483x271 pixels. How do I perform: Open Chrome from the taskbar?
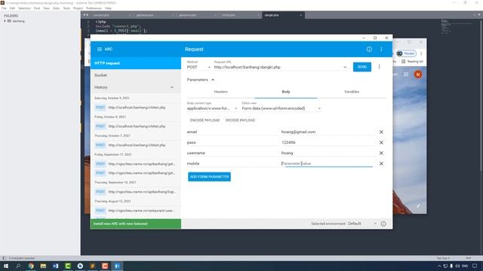(31, 266)
